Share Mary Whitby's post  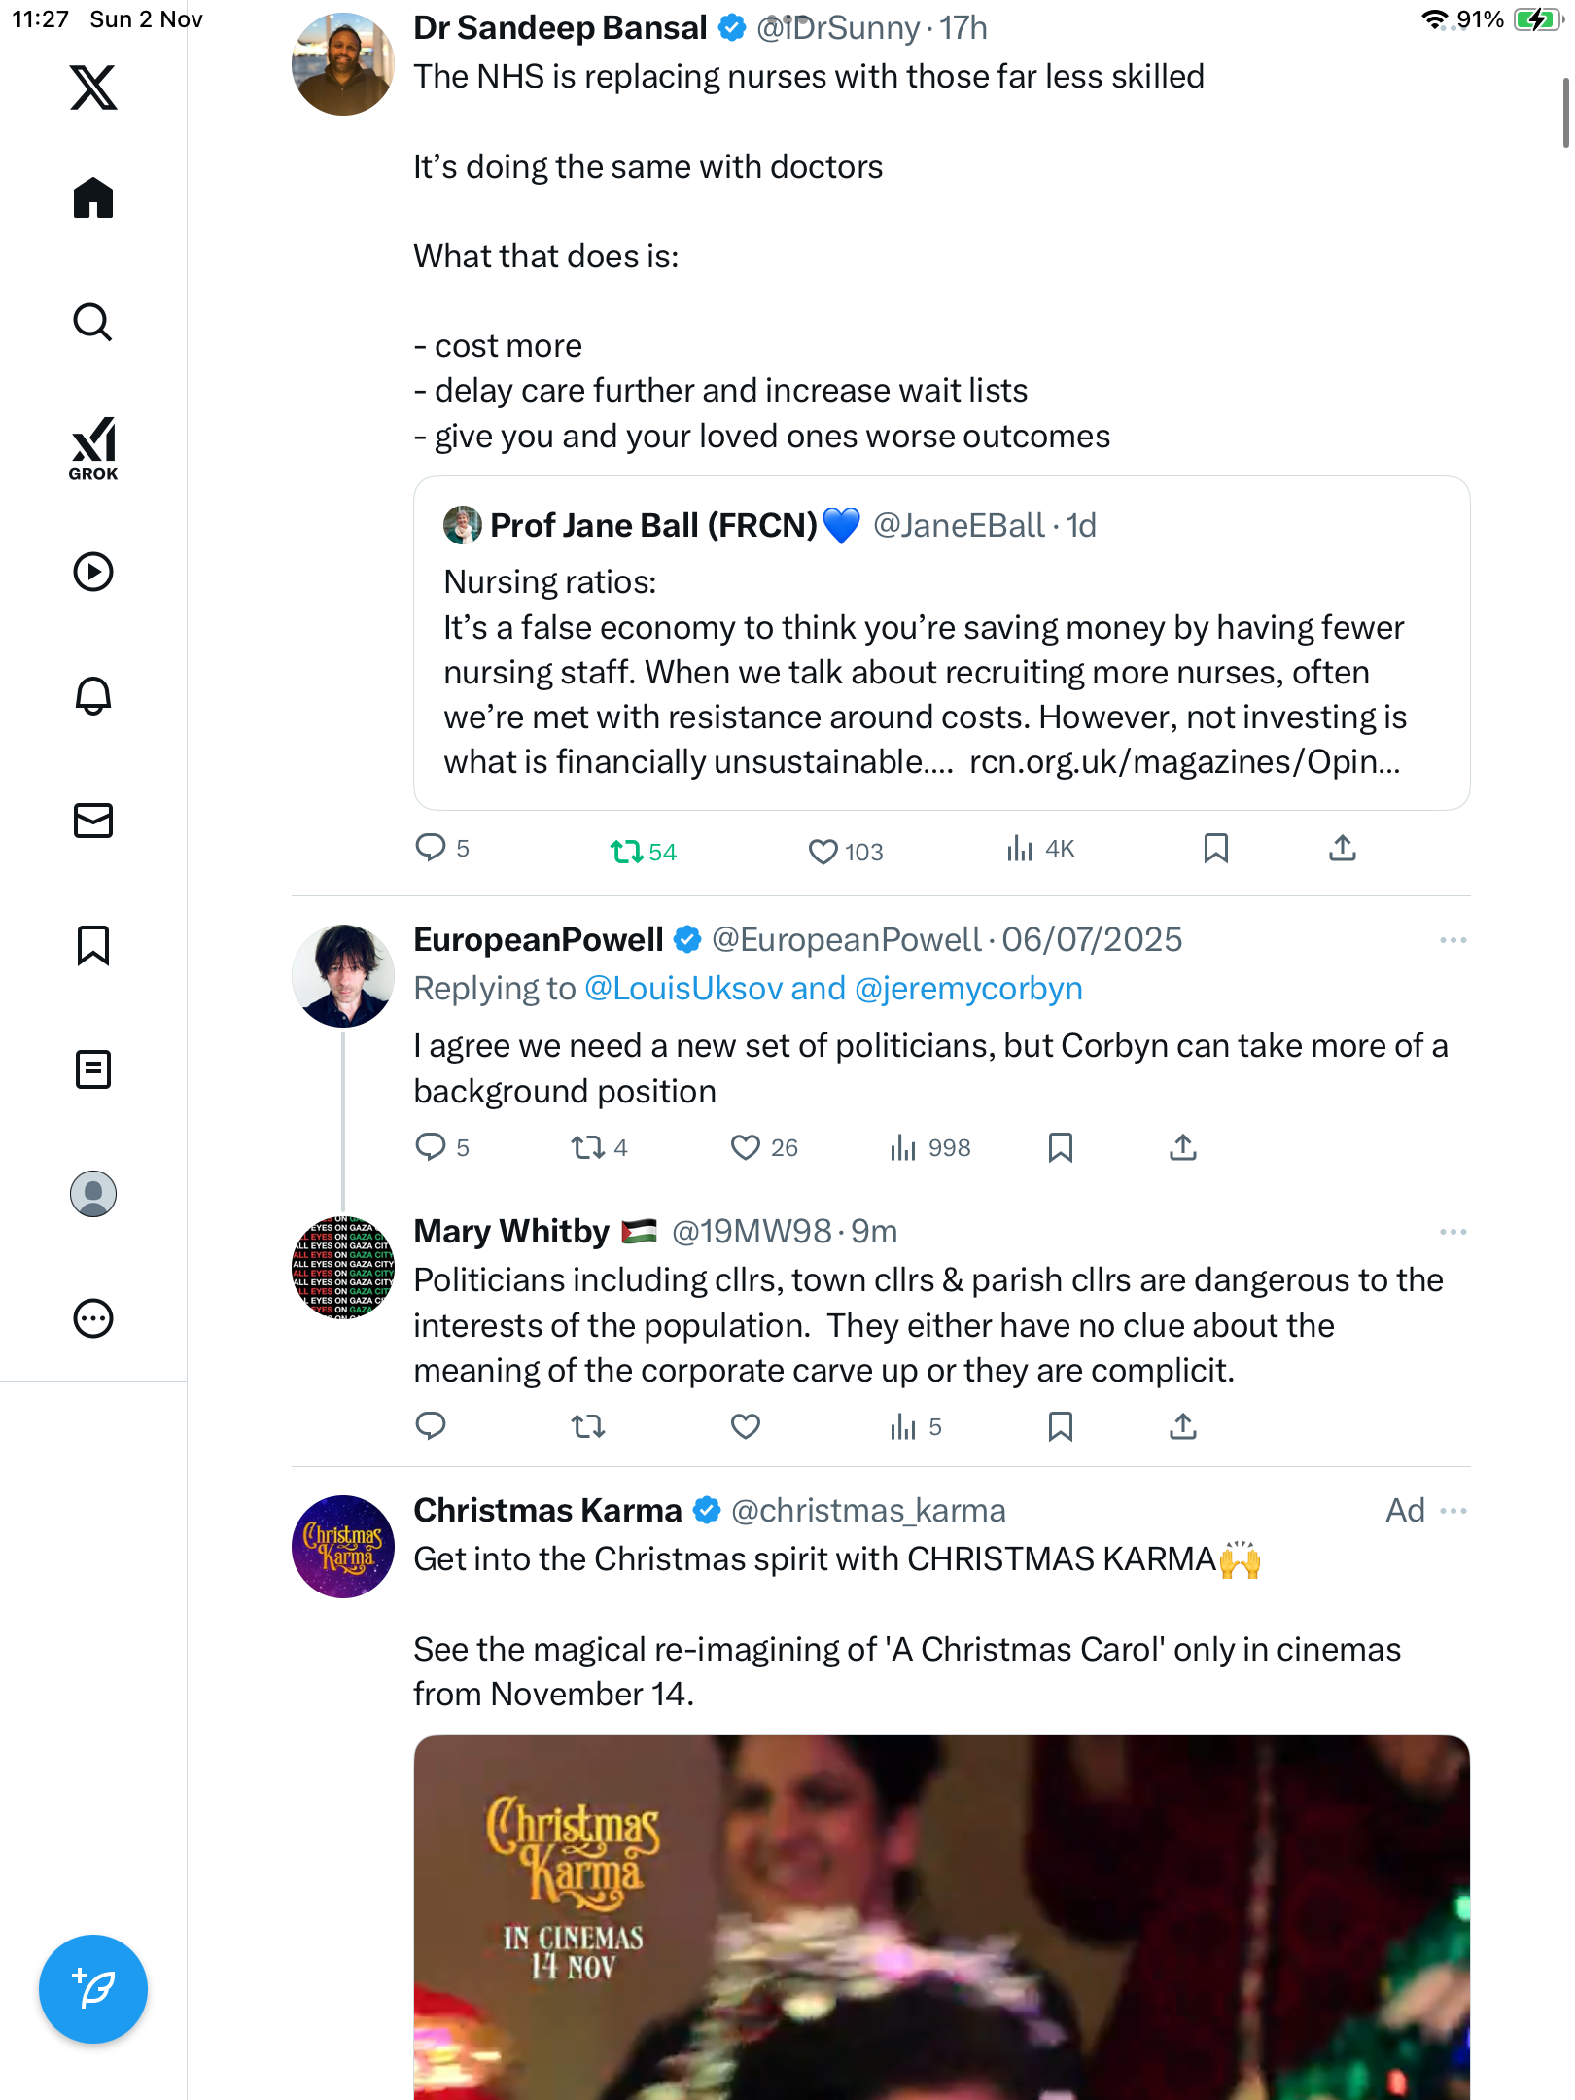pyautogui.click(x=1183, y=1427)
